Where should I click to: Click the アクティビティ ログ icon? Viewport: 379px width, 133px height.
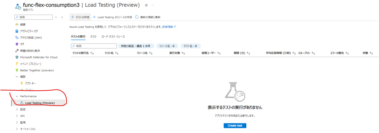click(17, 31)
